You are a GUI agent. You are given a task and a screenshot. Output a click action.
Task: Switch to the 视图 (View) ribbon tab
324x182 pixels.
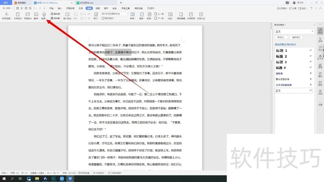[98, 8]
